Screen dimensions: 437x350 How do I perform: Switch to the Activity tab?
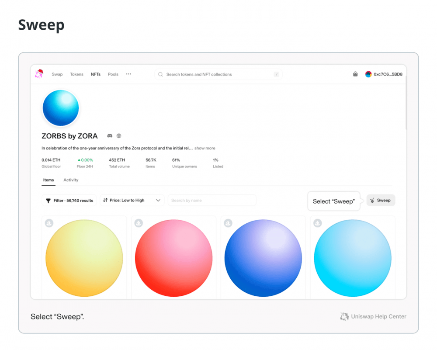click(71, 180)
